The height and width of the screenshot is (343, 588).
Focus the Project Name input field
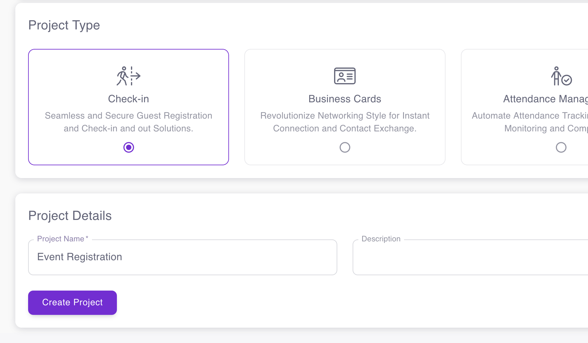pos(182,257)
